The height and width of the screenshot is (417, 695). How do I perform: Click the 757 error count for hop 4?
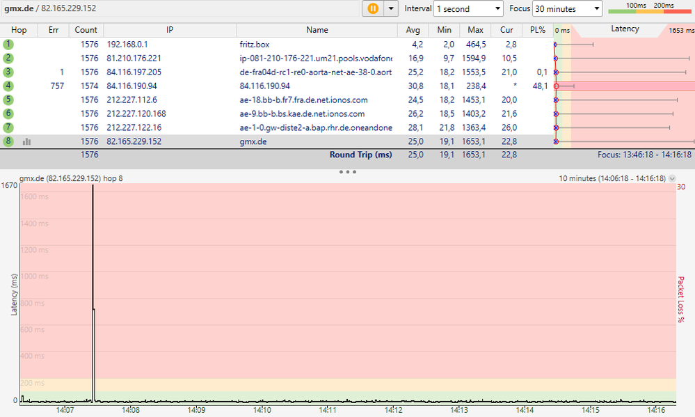pyautogui.click(x=57, y=86)
